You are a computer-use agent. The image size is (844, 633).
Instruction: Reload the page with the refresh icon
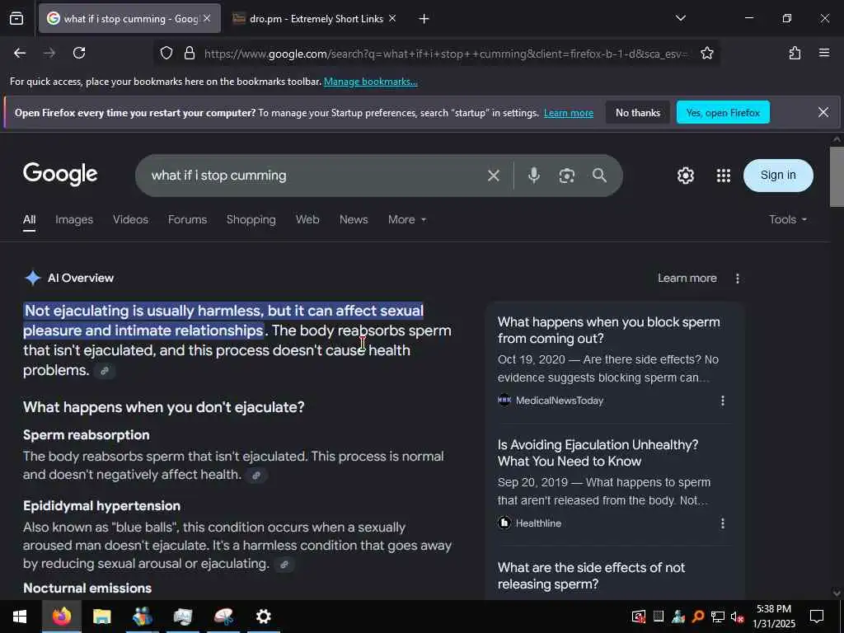79,53
